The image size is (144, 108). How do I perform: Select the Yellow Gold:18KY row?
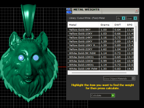point(101,41)
